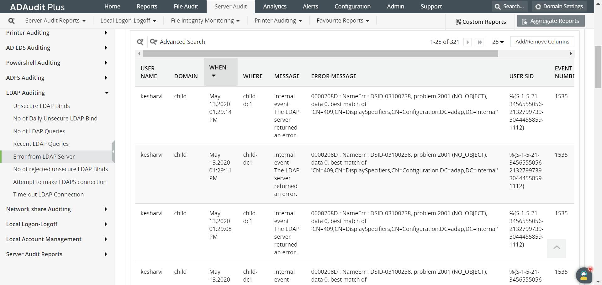Viewport: 602px width, 285px height.
Task: Expand the File Integrity Monitoring dropdown
Action: 205,21
